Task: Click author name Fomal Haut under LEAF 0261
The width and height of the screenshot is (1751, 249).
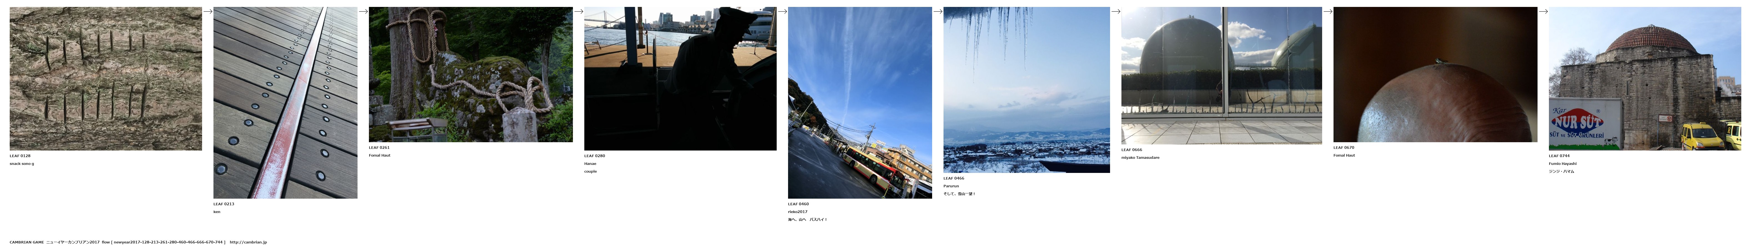Action: click(x=379, y=155)
